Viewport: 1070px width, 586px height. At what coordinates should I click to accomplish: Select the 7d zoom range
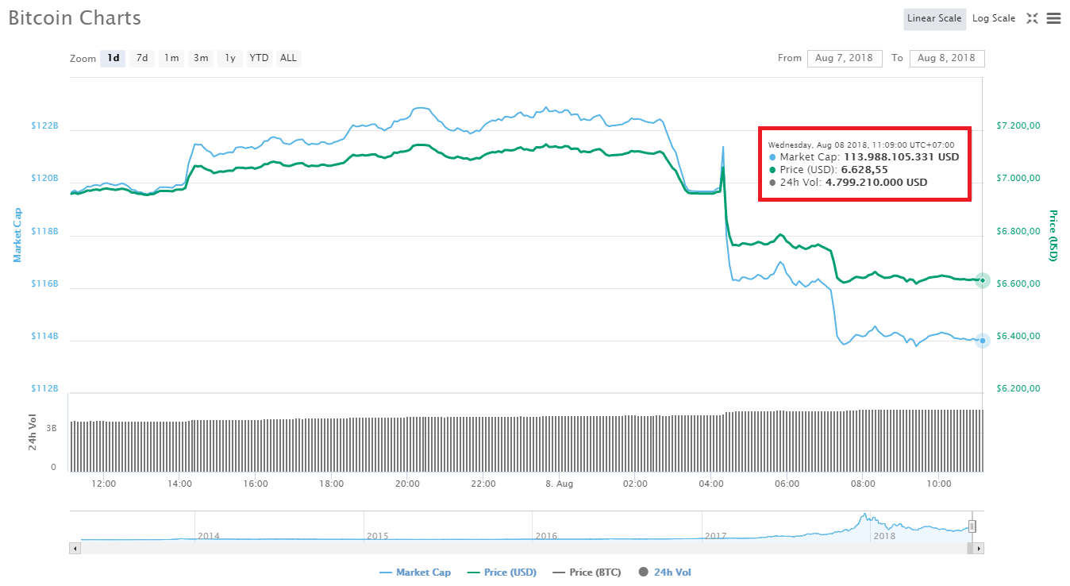142,57
